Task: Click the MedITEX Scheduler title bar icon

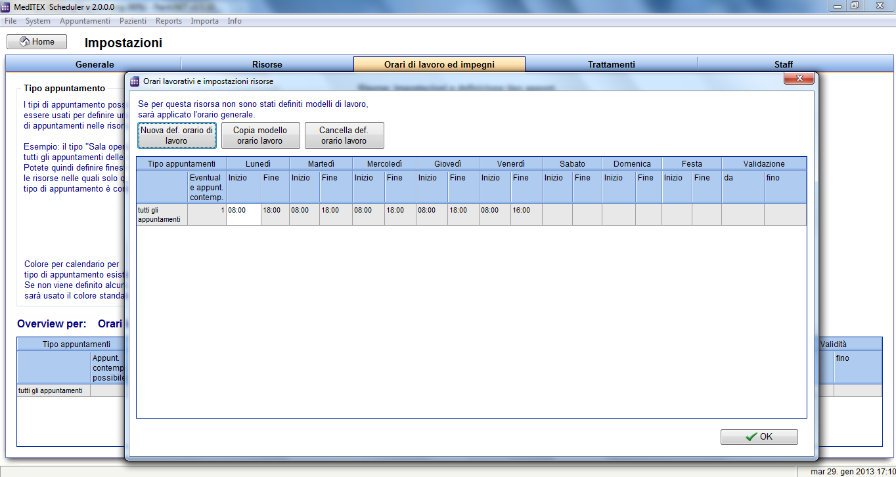Action: [x=6, y=6]
